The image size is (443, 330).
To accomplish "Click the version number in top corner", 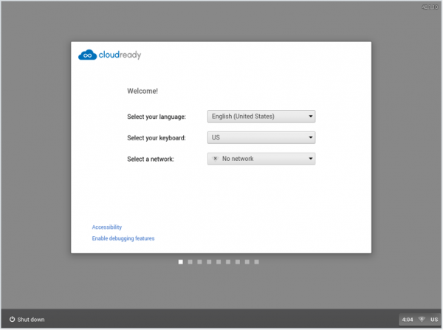I will (x=430, y=7).
